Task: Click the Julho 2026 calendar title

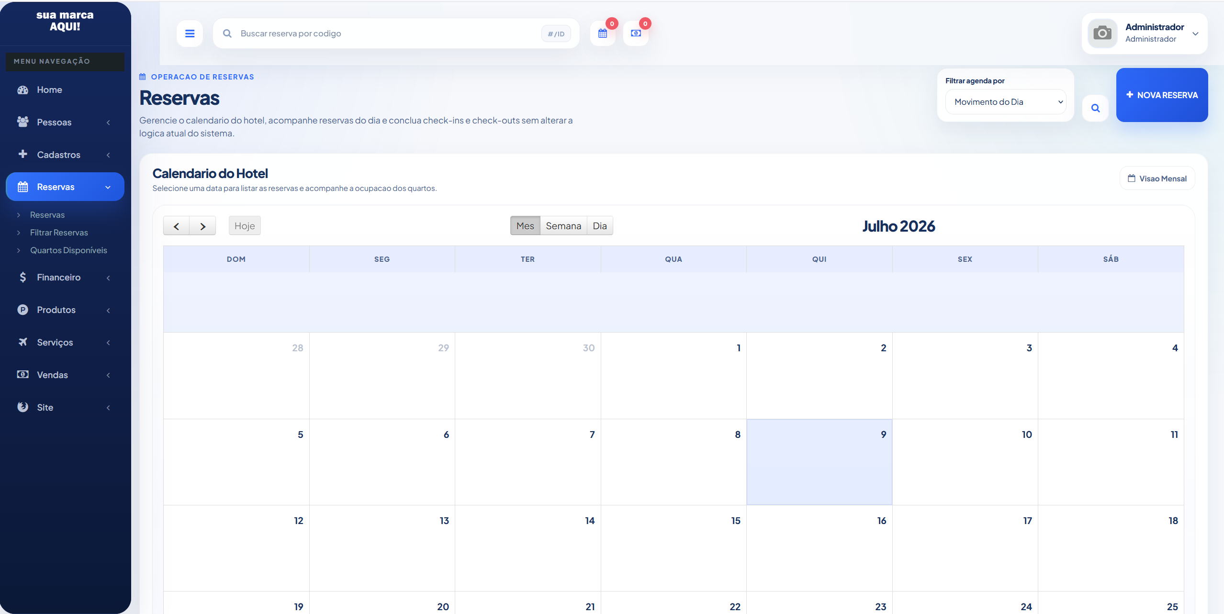Action: pyautogui.click(x=898, y=226)
